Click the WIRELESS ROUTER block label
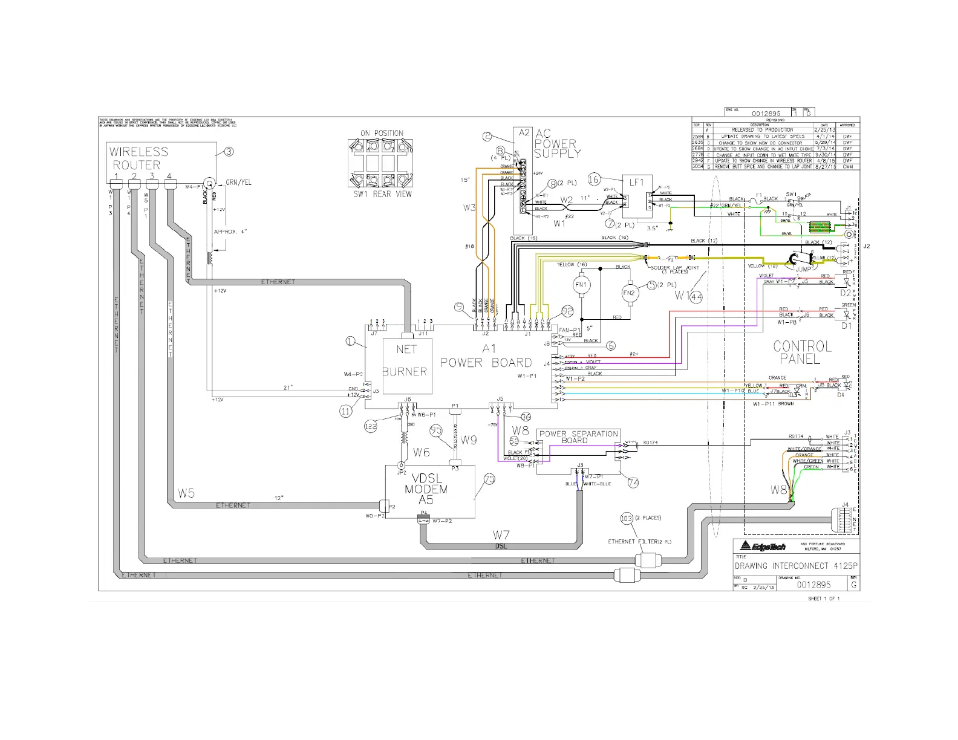This screenshot has height=740, width=958. [138, 158]
